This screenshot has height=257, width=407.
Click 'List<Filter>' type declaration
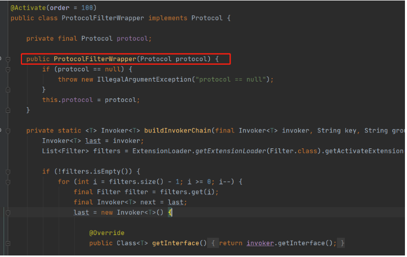[x=65, y=151]
